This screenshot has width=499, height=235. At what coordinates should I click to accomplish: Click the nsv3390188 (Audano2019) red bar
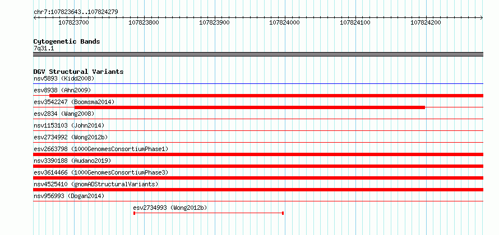coord(258,166)
